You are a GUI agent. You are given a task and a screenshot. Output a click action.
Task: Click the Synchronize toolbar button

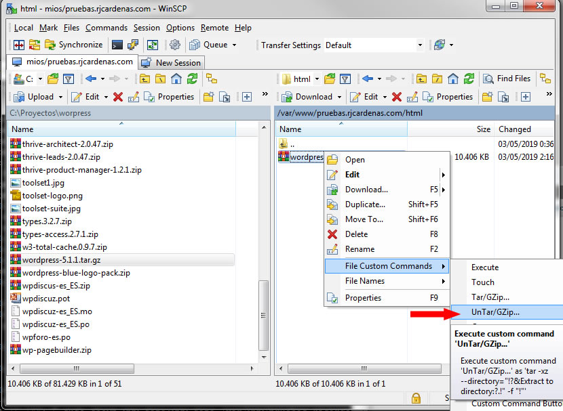tap(74, 45)
